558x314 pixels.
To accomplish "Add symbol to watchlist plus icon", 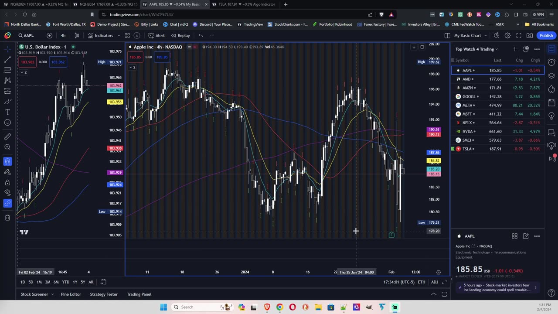I will coord(514,49).
